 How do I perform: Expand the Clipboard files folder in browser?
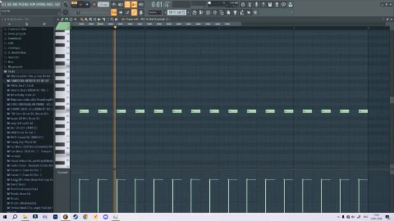pos(17,29)
